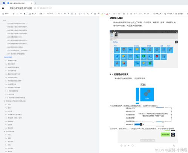Click the feature grid screenshot in the document
188x153 pixels.
(144, 49)
